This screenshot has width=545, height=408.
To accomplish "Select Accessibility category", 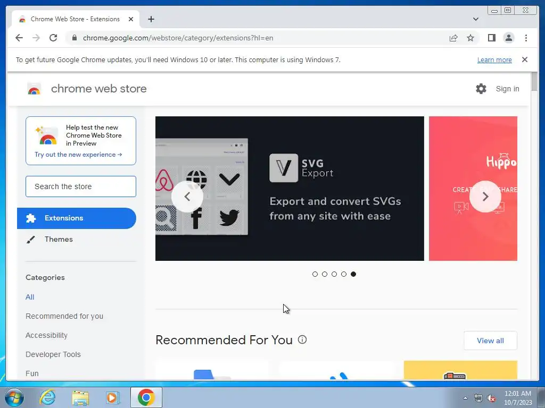I will pyautogui.click(x=47, y=335).
